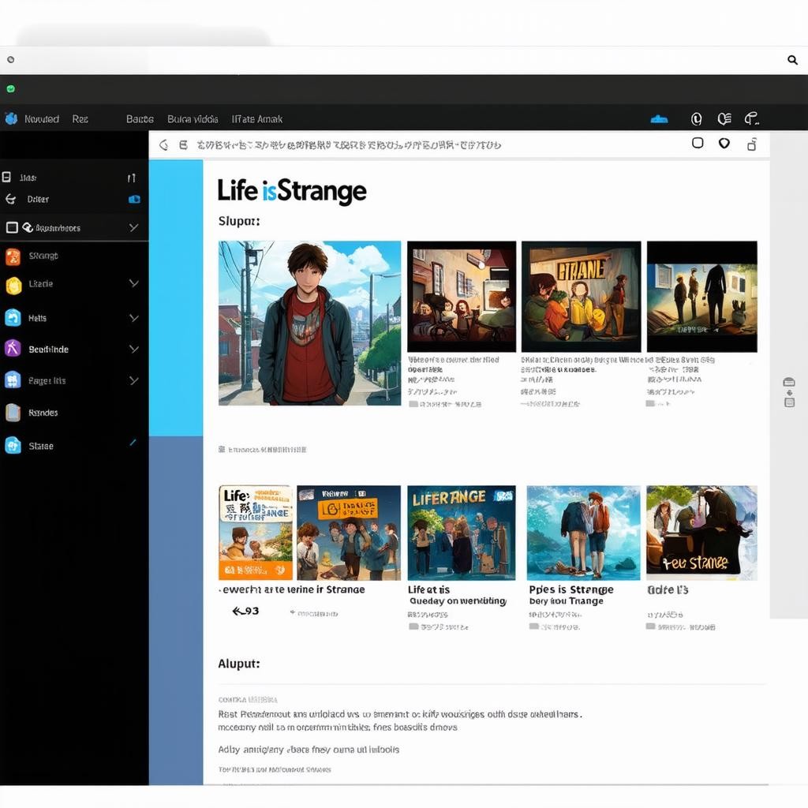Toggle the rounded square icon in address bar
The height and width of the screenshot is (808, 808).
[x=698, y=144]
